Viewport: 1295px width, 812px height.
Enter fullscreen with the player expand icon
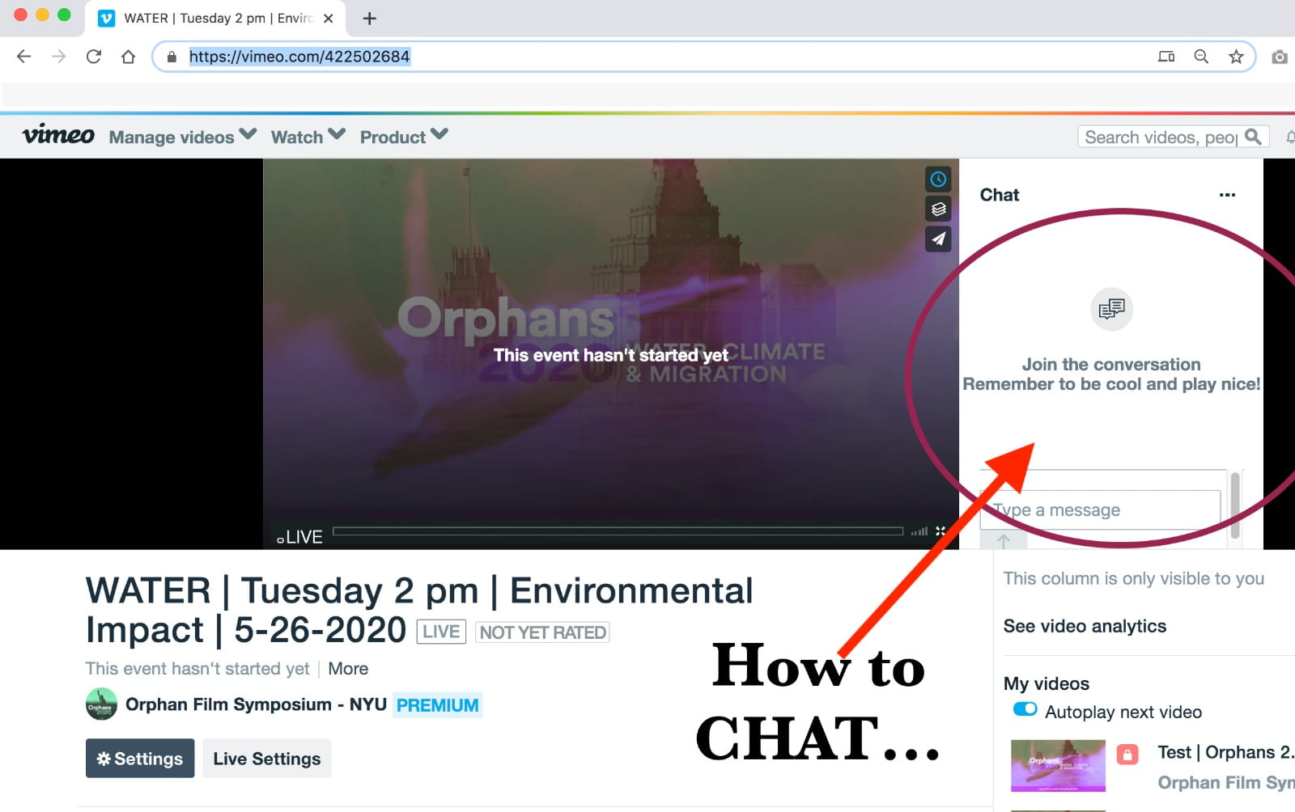click(940, 531)
